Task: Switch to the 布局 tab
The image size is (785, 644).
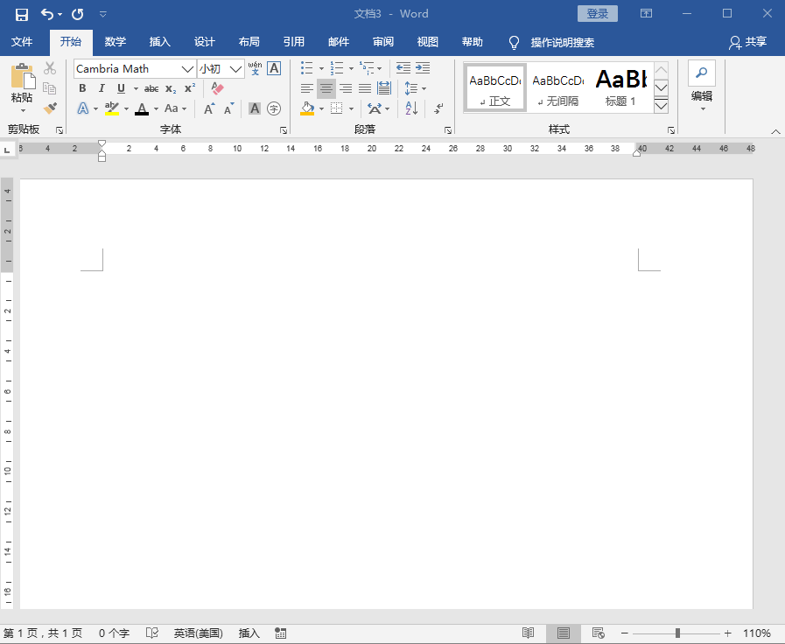Action: (x=249, y=42)
